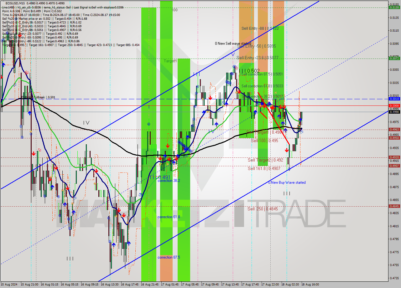Click the 'I I I 0.491' wave label
Image resolution: width=401 pixels, height=288 pixels.
click(159, 177)
